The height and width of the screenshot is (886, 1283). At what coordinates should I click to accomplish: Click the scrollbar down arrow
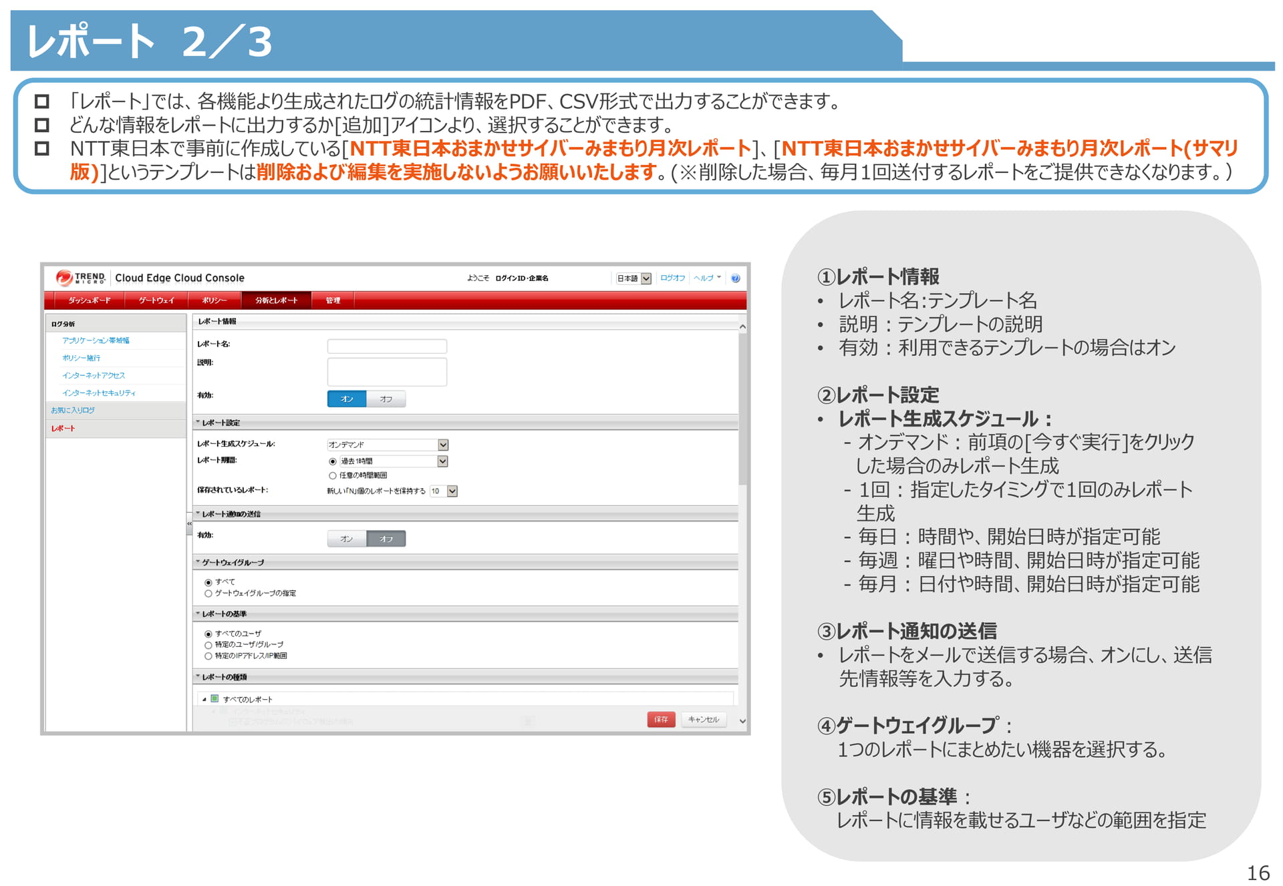(x=742, y=722)
